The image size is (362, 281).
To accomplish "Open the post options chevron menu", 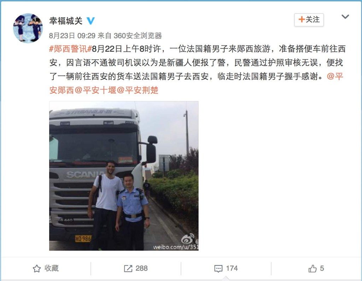I will (345, 17).
